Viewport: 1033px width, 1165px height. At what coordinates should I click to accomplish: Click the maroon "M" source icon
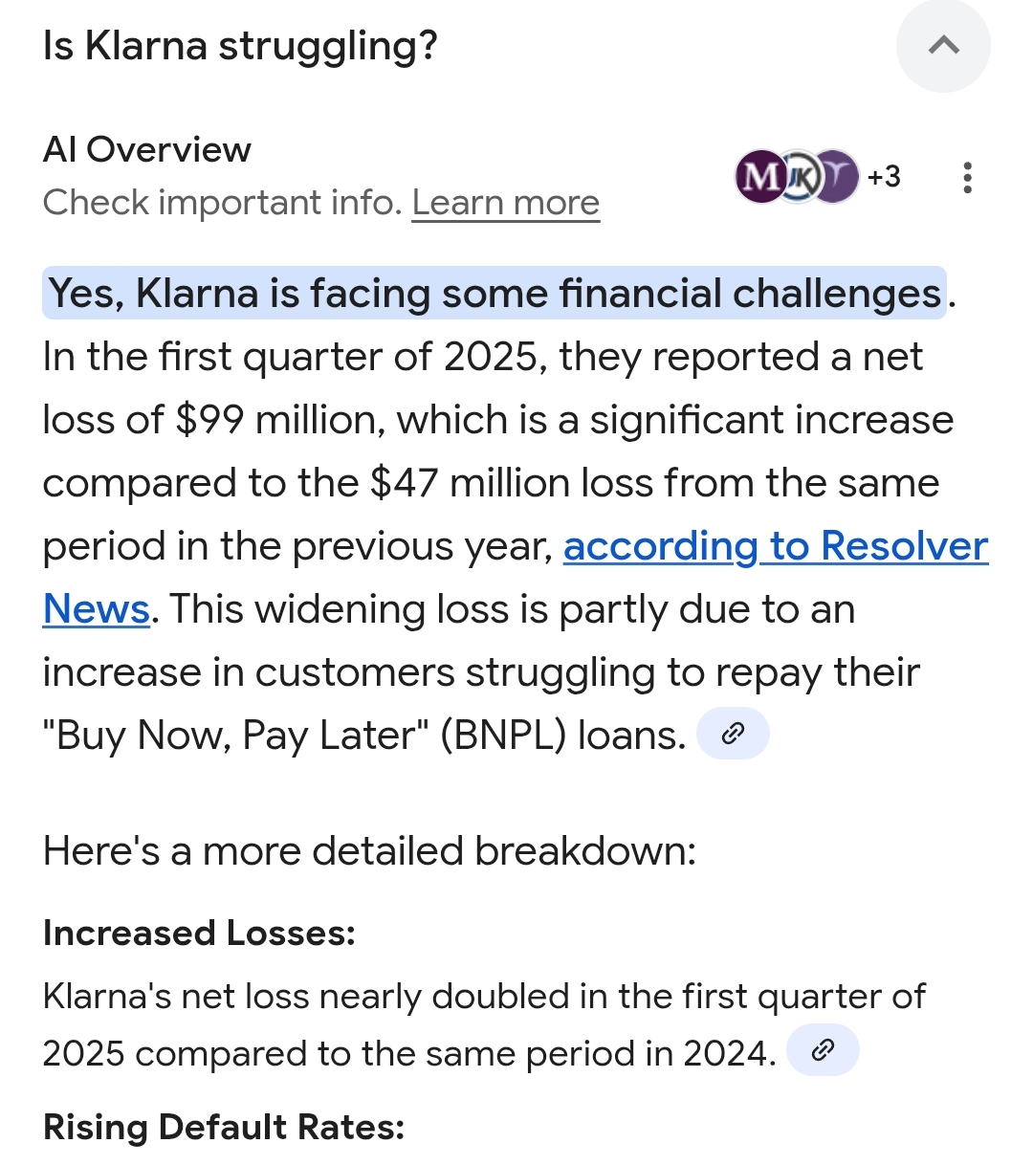[760, 177]
